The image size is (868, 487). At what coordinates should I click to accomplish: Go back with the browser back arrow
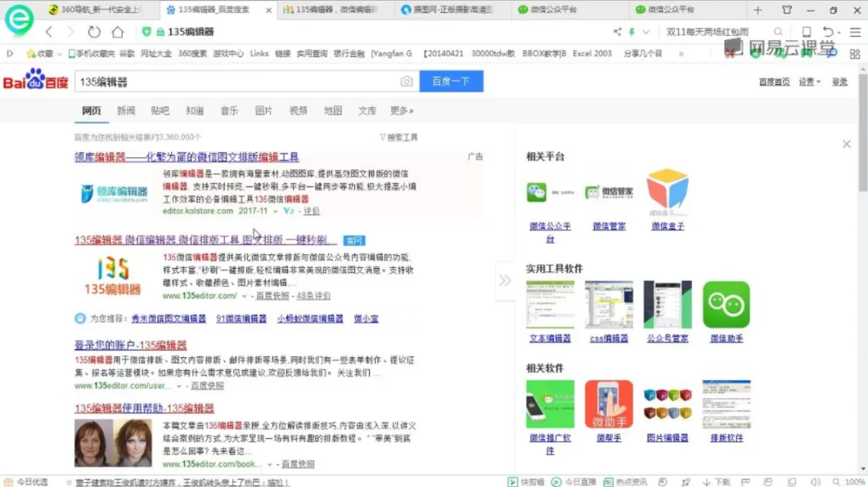(x=49, y=32)
